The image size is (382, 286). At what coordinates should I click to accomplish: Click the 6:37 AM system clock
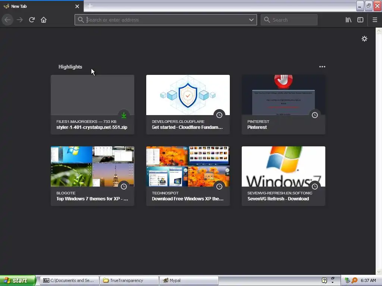pos(368,280)
